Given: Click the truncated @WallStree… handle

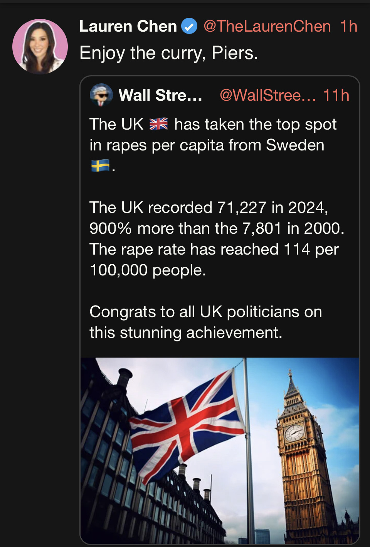Looking at the screenshot, I should tap(267, 95).
